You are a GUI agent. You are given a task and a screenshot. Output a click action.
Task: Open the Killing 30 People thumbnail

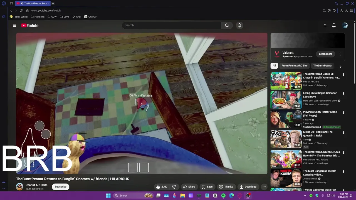point(286,139)
